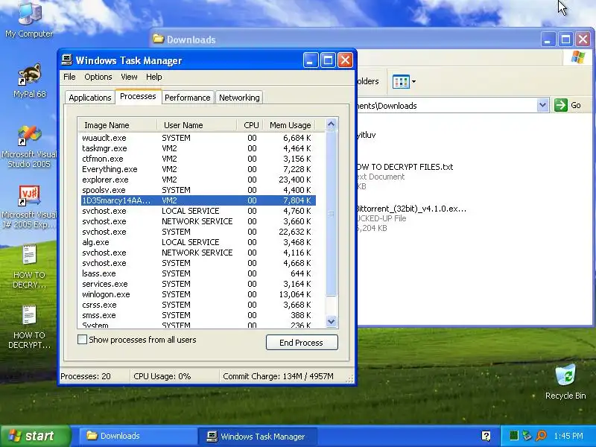Click the Downloads window title folder icon
596x447 pixels.
pyautogui.click(x=158, y=39)
